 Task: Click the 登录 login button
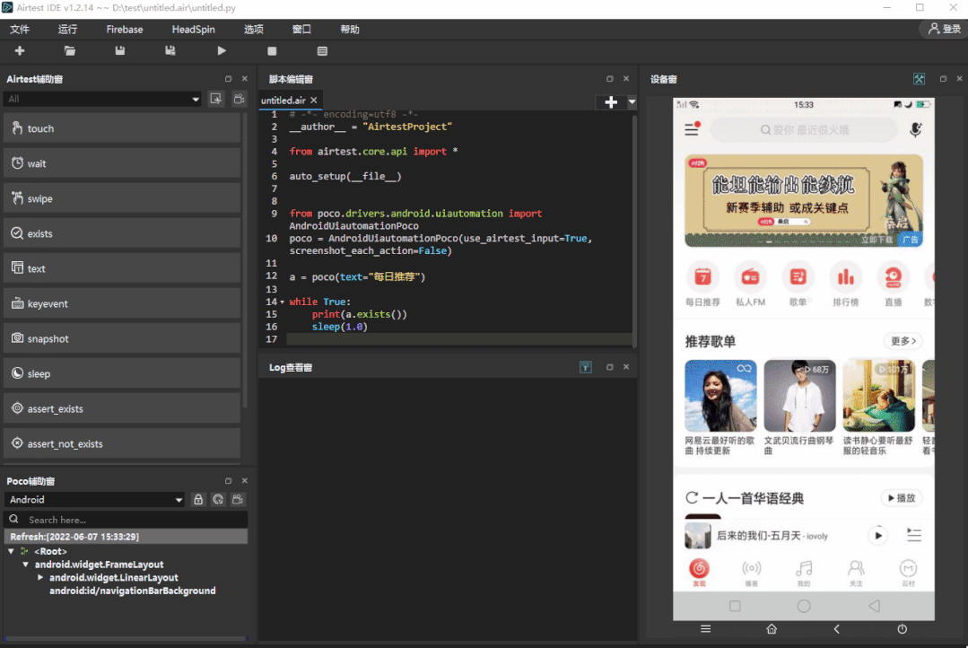point(945,29)
